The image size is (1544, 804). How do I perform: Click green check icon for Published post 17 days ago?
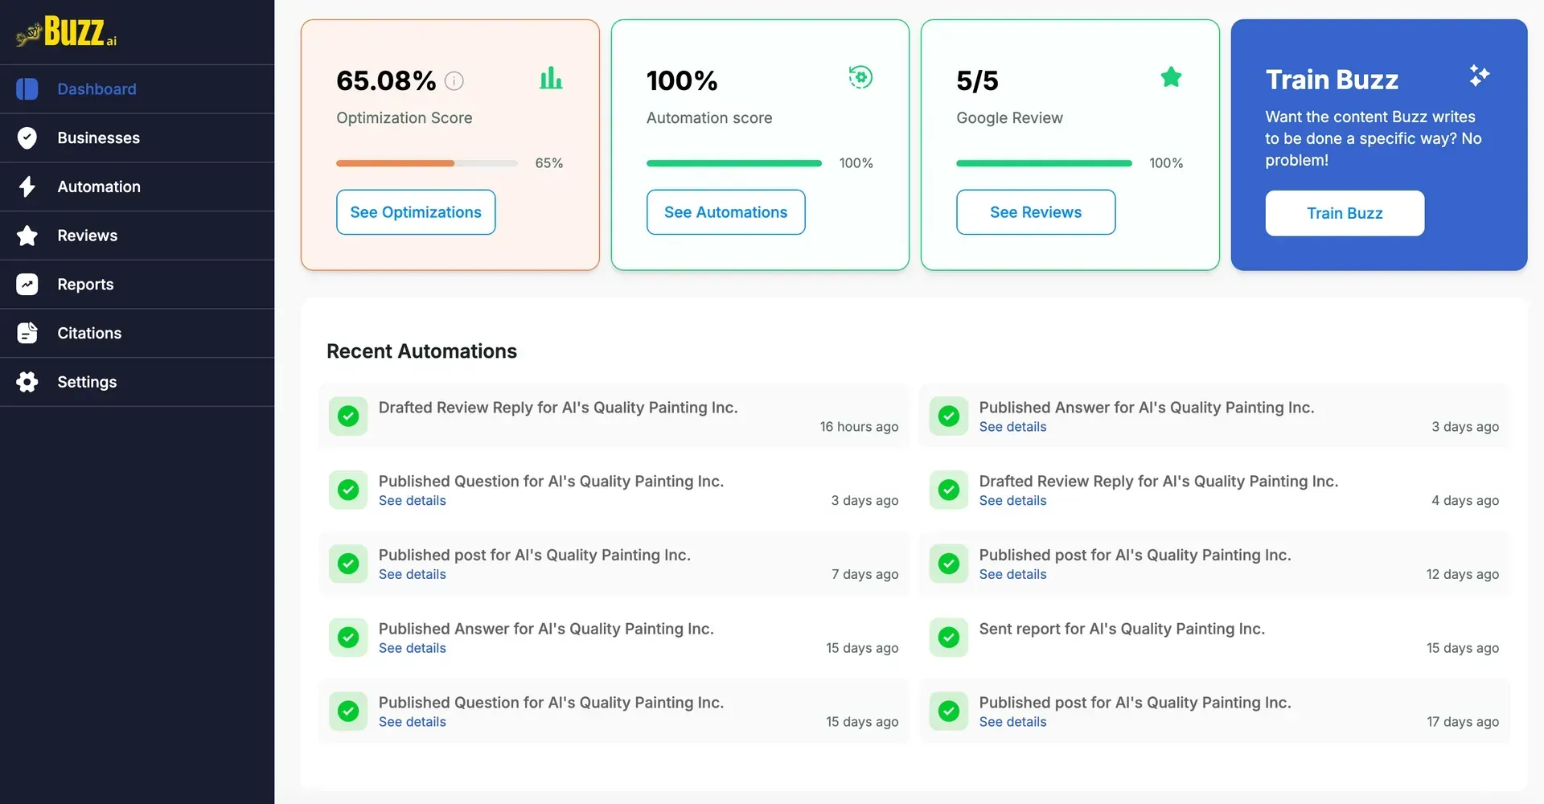tap(949, 712)
